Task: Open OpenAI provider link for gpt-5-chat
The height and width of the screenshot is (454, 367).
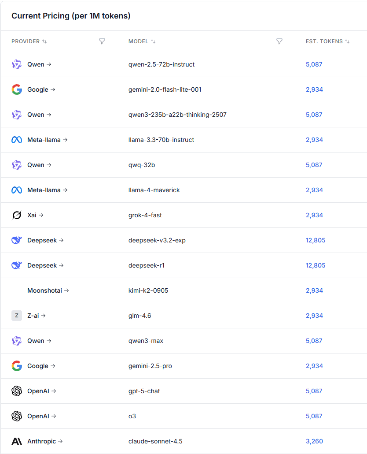Action: [x=42, y=391]
